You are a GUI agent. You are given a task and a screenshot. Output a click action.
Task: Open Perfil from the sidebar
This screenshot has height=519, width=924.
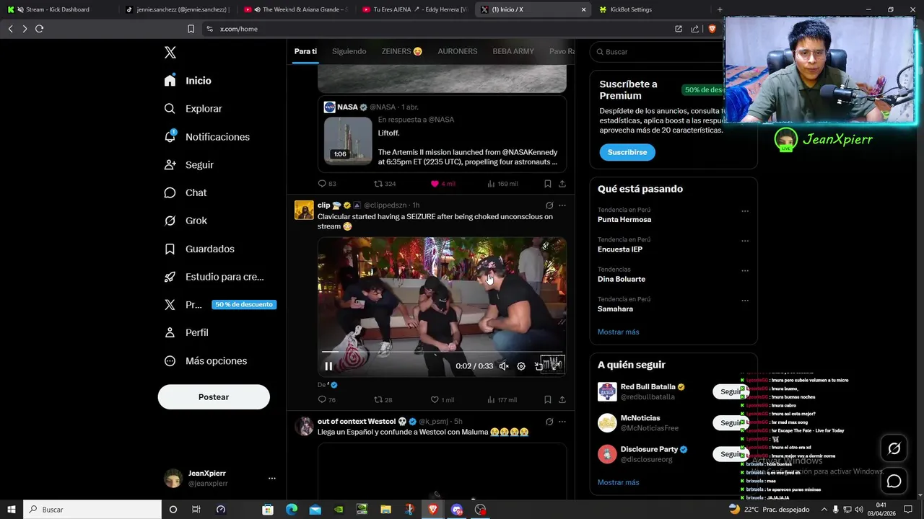[186, 332]
